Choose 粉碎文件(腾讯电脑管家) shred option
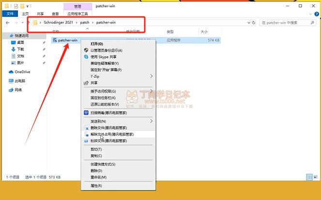Viewport: 321px width, 200px height. point(118,141)
